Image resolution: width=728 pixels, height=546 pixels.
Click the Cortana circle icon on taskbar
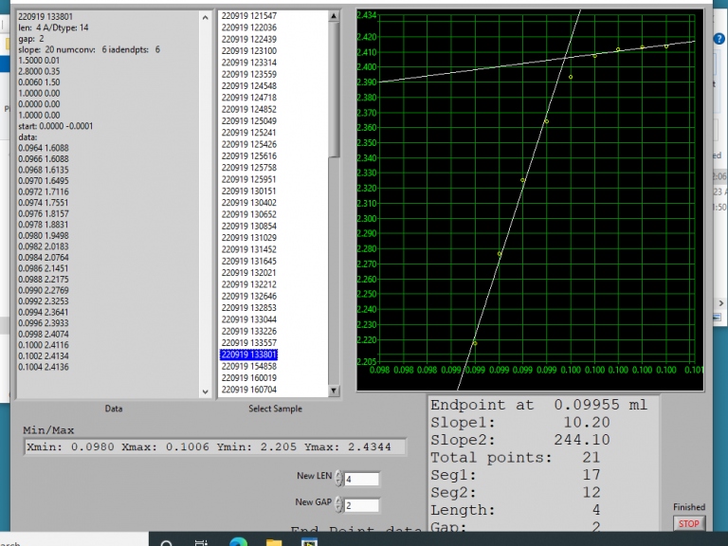(x=166, y=543)
